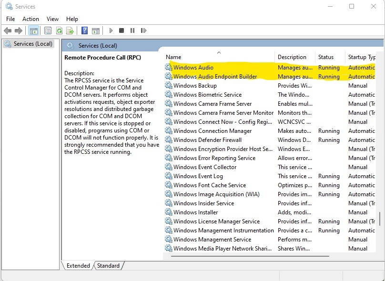This screenshot has width=385, height=281.
Task: Click the Start Service play icon
Action: (111, 30)
